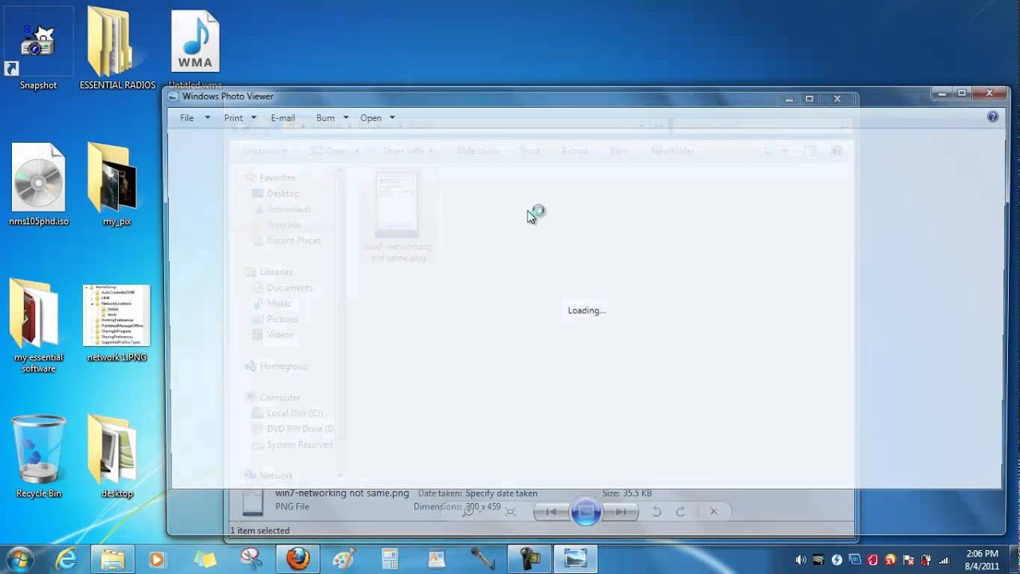Open Snipping Tool scissors icon in taskbar
The width and height of the screenshot is (1020, 574).
252,560
